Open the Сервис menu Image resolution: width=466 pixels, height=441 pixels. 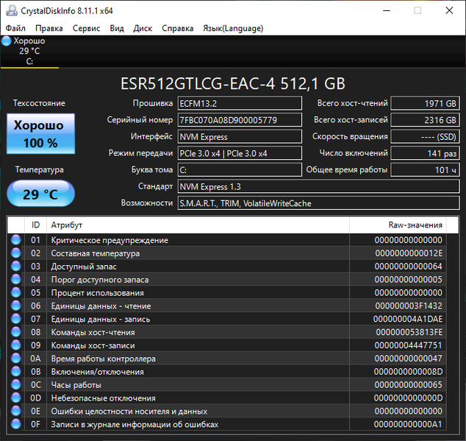click(x=87, y=29)
